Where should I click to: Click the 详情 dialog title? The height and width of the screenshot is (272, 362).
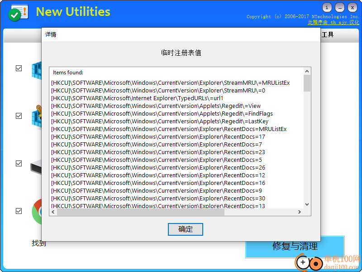point(51,35)
